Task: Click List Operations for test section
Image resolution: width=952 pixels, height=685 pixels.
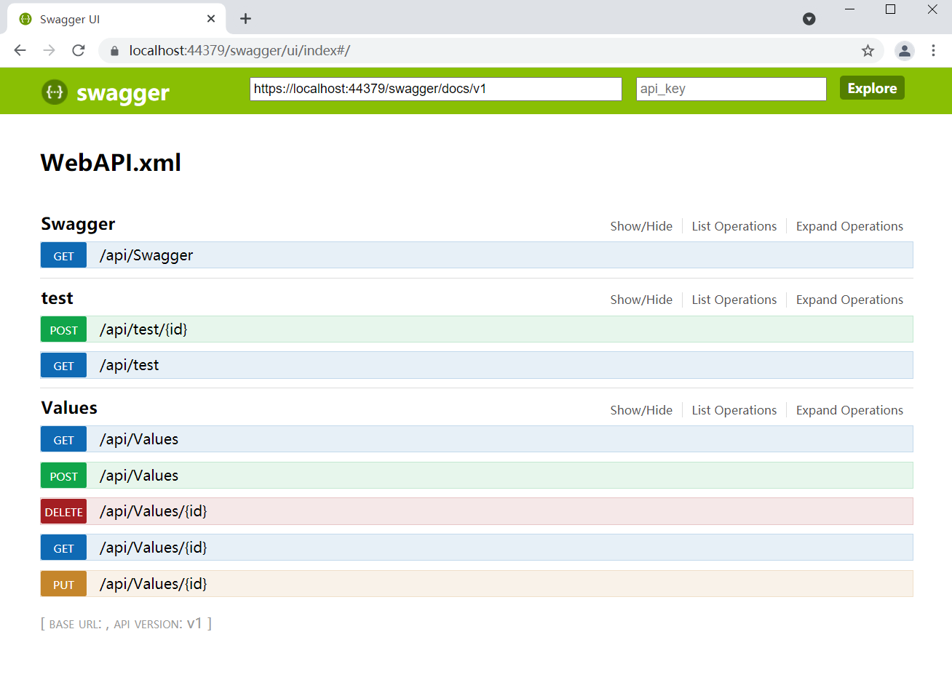Action: coord(734,300)
